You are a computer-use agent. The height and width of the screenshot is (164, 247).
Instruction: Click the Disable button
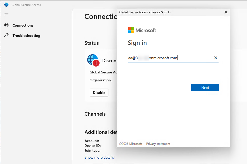coord(99,93)
